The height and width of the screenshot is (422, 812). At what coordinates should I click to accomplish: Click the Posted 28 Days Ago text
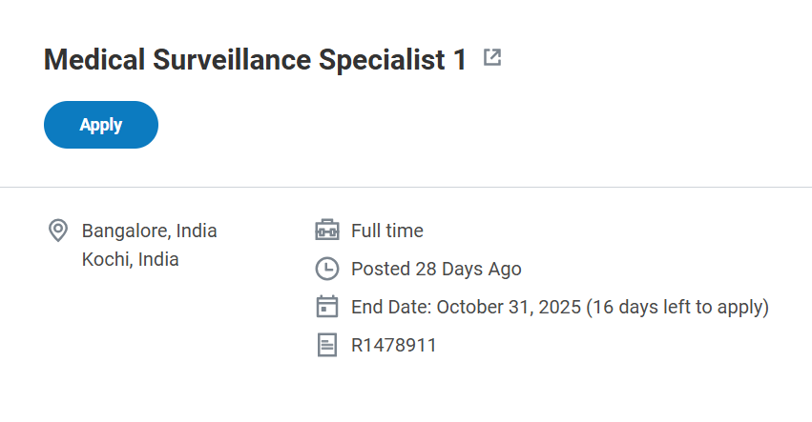coord(436,269)
